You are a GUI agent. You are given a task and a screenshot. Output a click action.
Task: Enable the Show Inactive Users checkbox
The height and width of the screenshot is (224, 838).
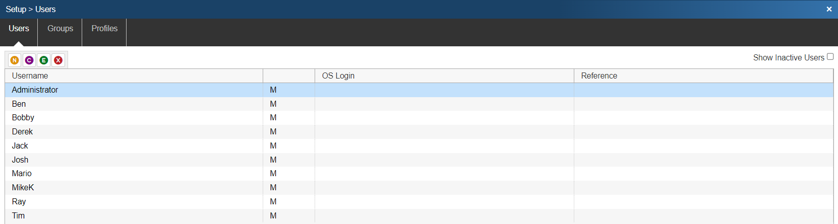click(830, 57)
